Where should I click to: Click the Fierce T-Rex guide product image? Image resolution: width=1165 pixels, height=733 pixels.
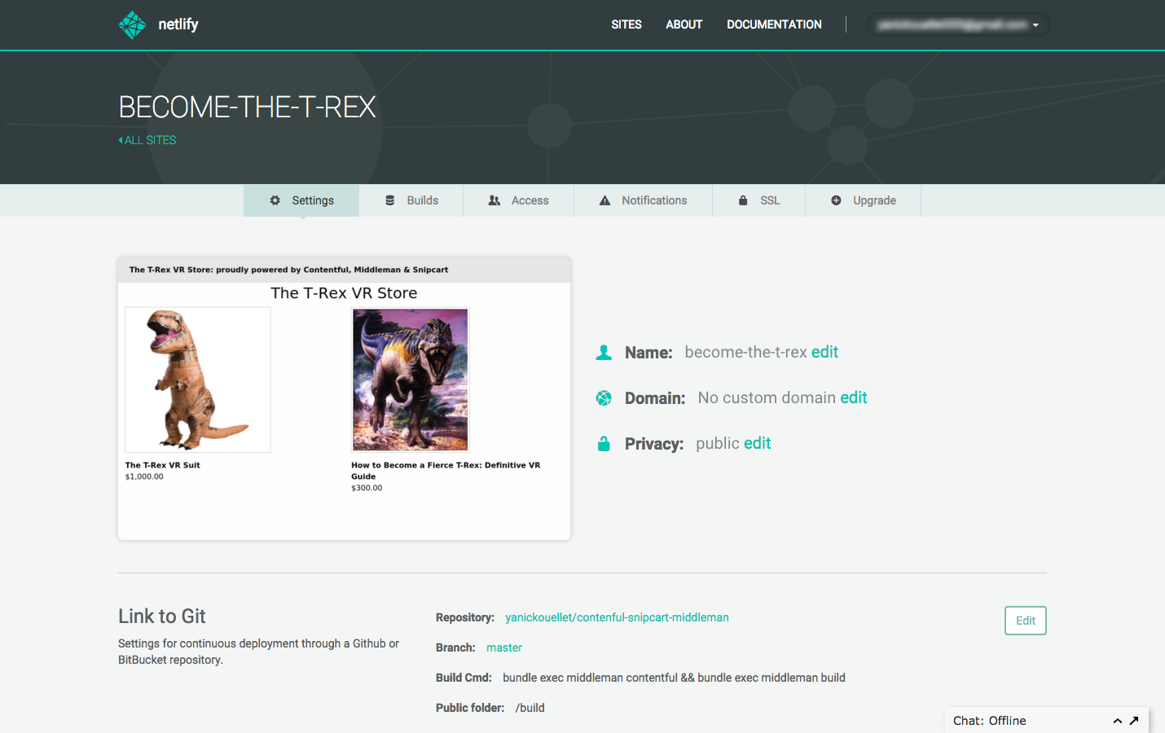point(411,380)
